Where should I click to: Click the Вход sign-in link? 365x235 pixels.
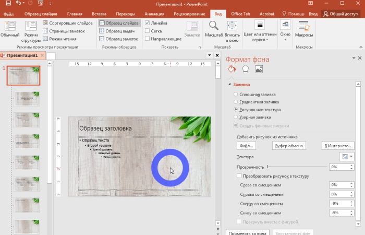pos(313,14)
